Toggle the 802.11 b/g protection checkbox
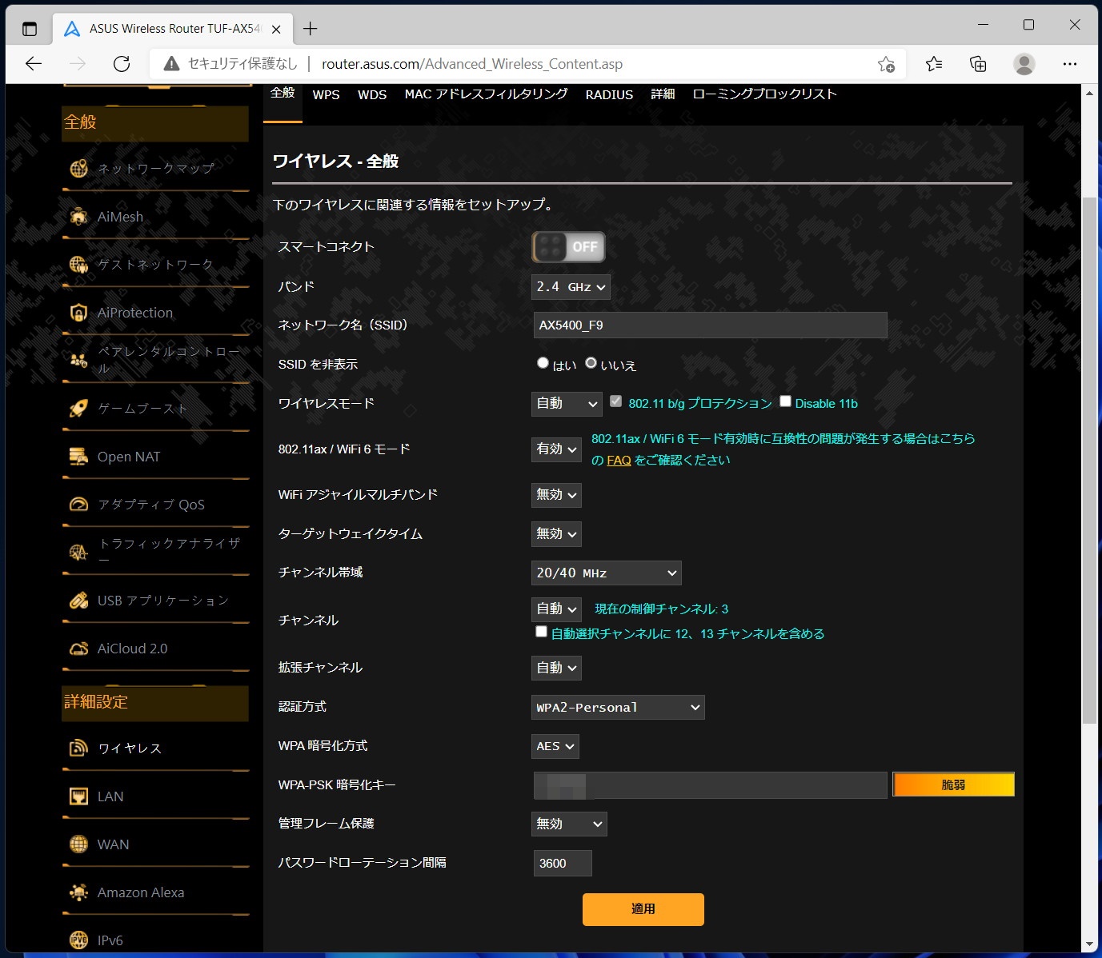 coord(615,401)
